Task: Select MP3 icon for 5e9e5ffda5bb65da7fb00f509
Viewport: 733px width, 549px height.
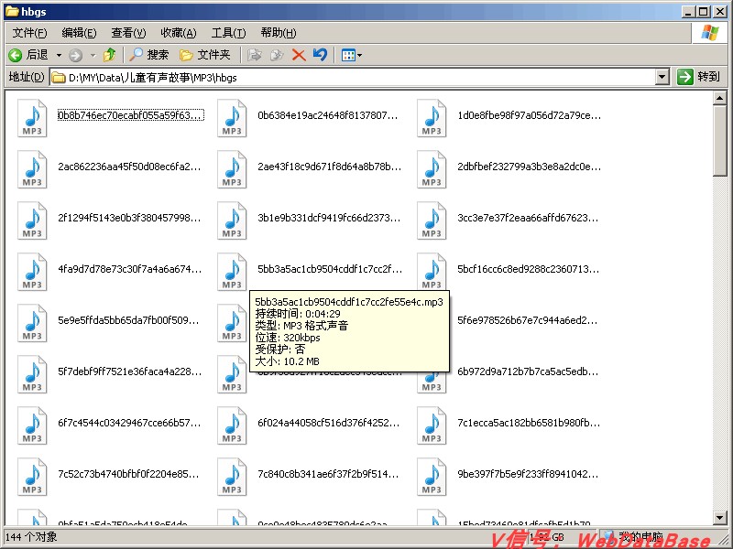Action: tap(32, 324)
